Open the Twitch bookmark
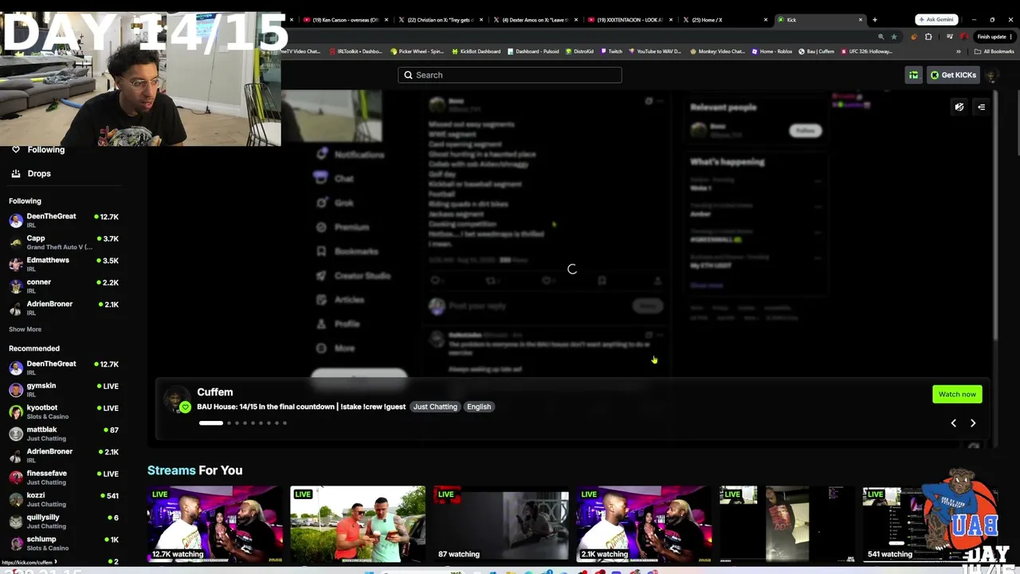 pyautogui.click(x=610, y=51)
